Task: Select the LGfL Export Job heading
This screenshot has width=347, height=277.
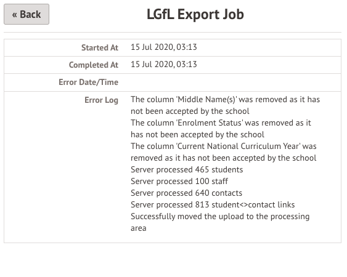Action: pos(195,14)
